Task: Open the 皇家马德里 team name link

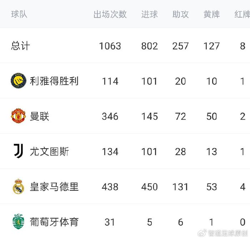Action: (x=54, y=187)
